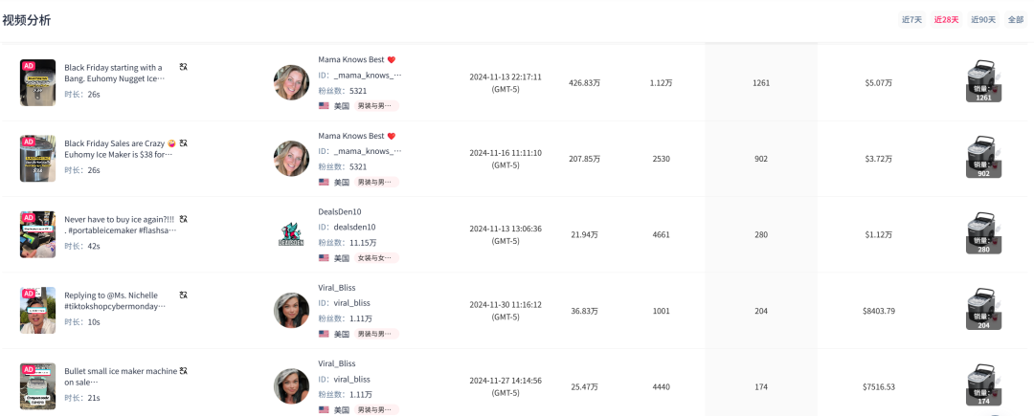This screenshot has height=416, width=1034.
Task: Click translate icon beside "Never have to buy ice again"
Action: (183, 219)
